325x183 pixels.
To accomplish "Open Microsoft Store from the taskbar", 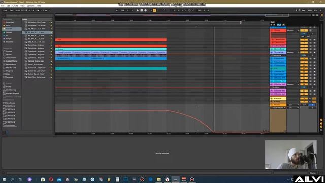I will click(x=43, y=179).
